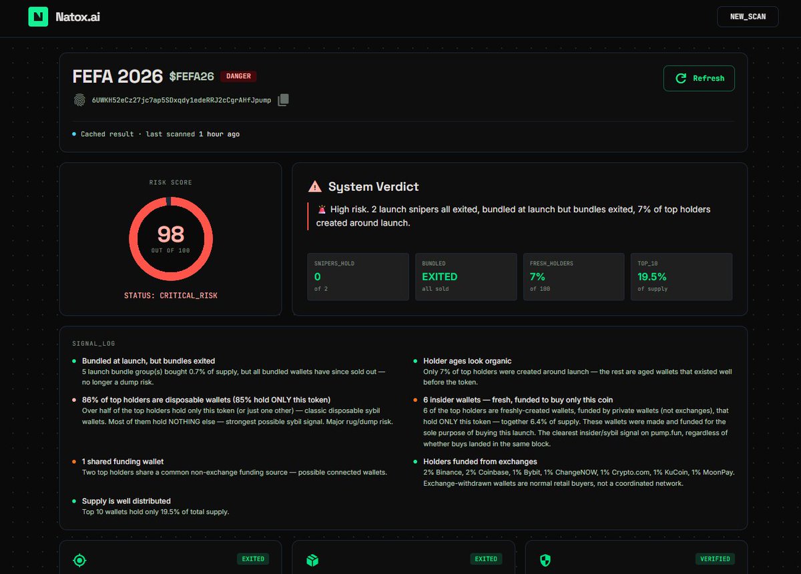801x574 pixels.
Task: Select the token address 6UWKH52e... text
Action: (182, 100)
